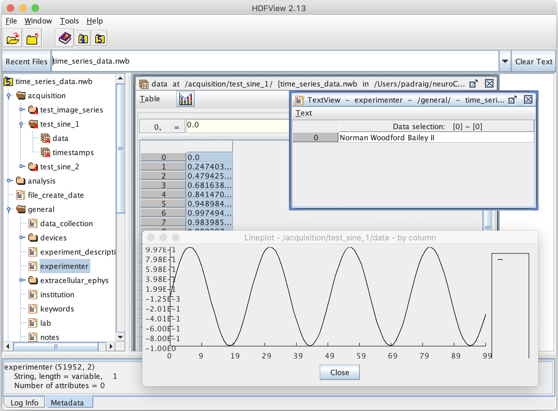Image resolution: width=558 pixels, height=411 pixels.
Task: Click the tree panel horizontal scrollbar
Action: [56, 347]
